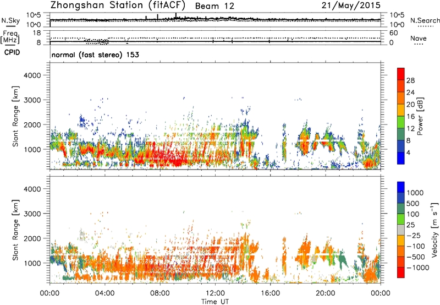This screenshot has width=440, height=305.
Task: Click the power range-time plot area
Action: [x=215, y=116]
